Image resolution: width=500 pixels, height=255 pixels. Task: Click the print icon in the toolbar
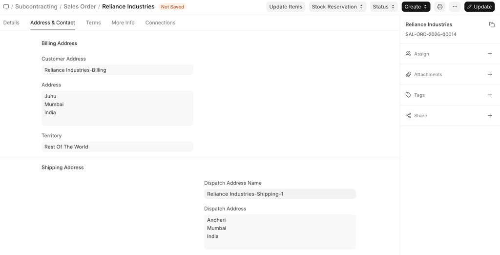(439, 7)
